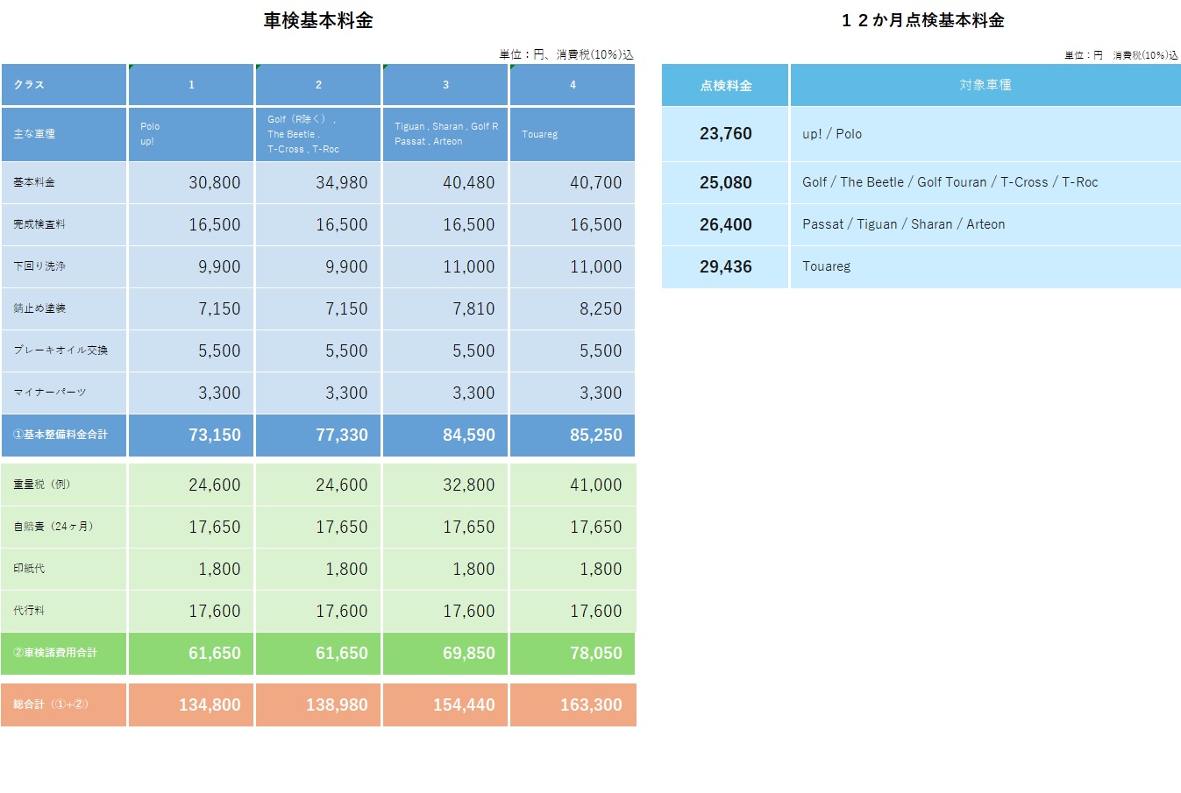Select the 138,980 grand total cell
The width and height of the screenshot is (1181, 793).
tap(318, 704)
